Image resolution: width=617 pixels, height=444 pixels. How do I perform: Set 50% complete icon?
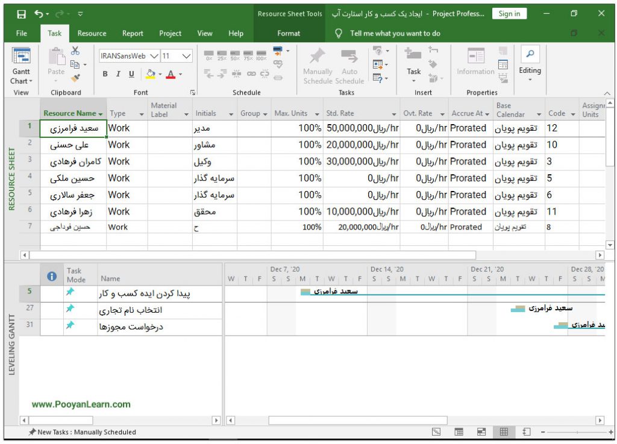point(235,55)
